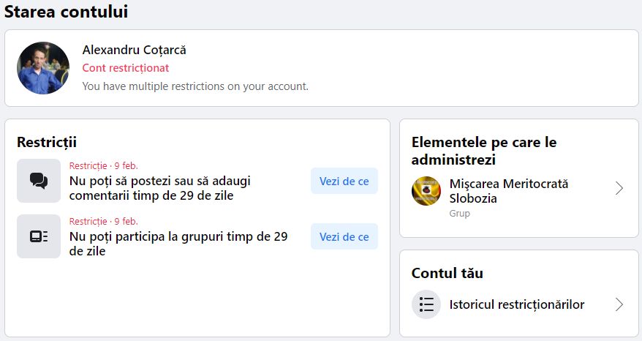Click the Alexandru Coțarcă account name
Viewport: 642px width, 341px height.
[x=134, y=50]
